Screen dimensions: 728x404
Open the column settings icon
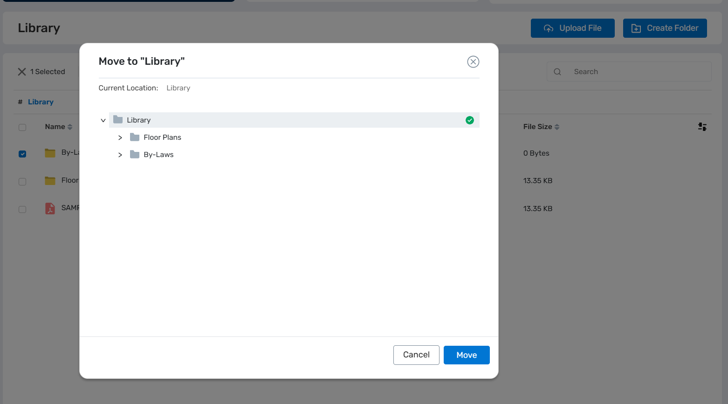(x=702, y=127)
